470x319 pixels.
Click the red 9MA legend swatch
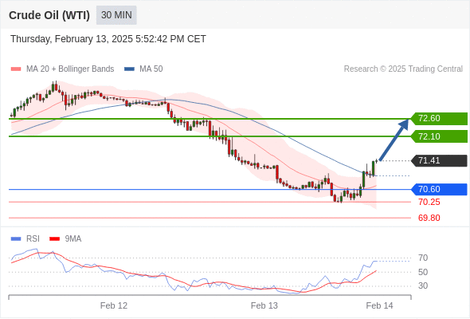click(54, 239)
